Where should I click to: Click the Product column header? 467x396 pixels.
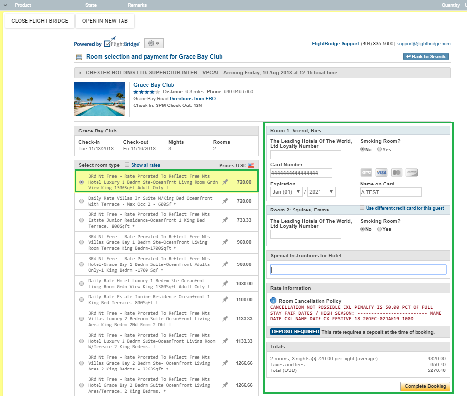23,5
